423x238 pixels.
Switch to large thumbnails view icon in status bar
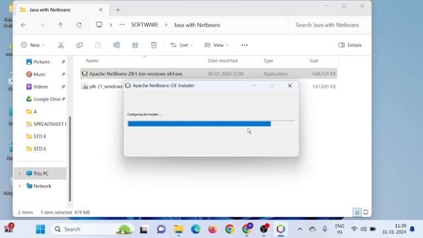pyautogui.click(x=365, y=212)
